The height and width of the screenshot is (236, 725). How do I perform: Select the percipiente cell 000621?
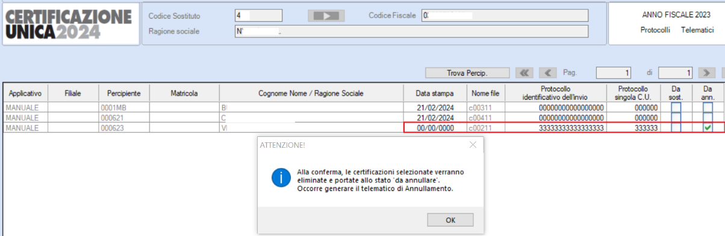124,118
